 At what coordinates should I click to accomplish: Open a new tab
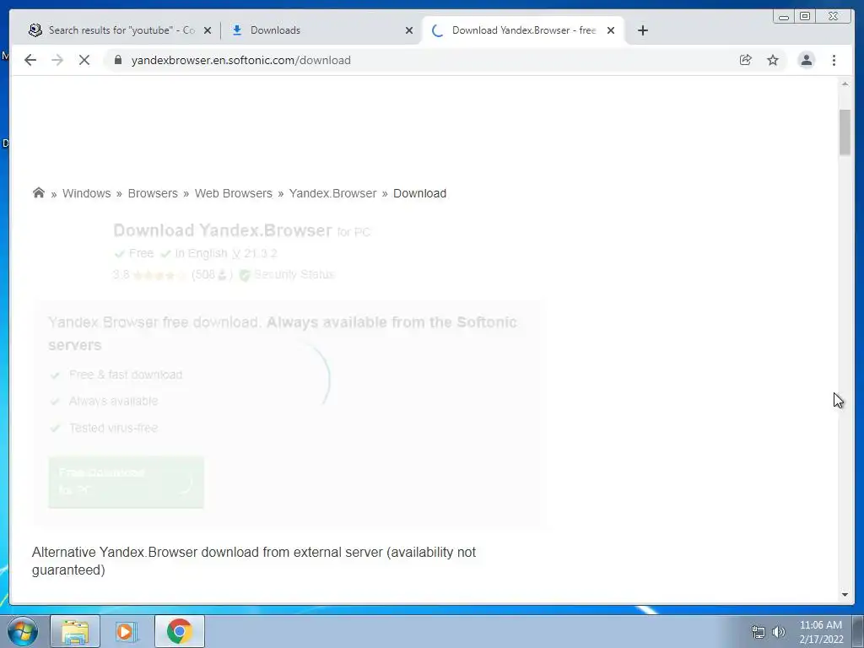click(x=642, y=30)
